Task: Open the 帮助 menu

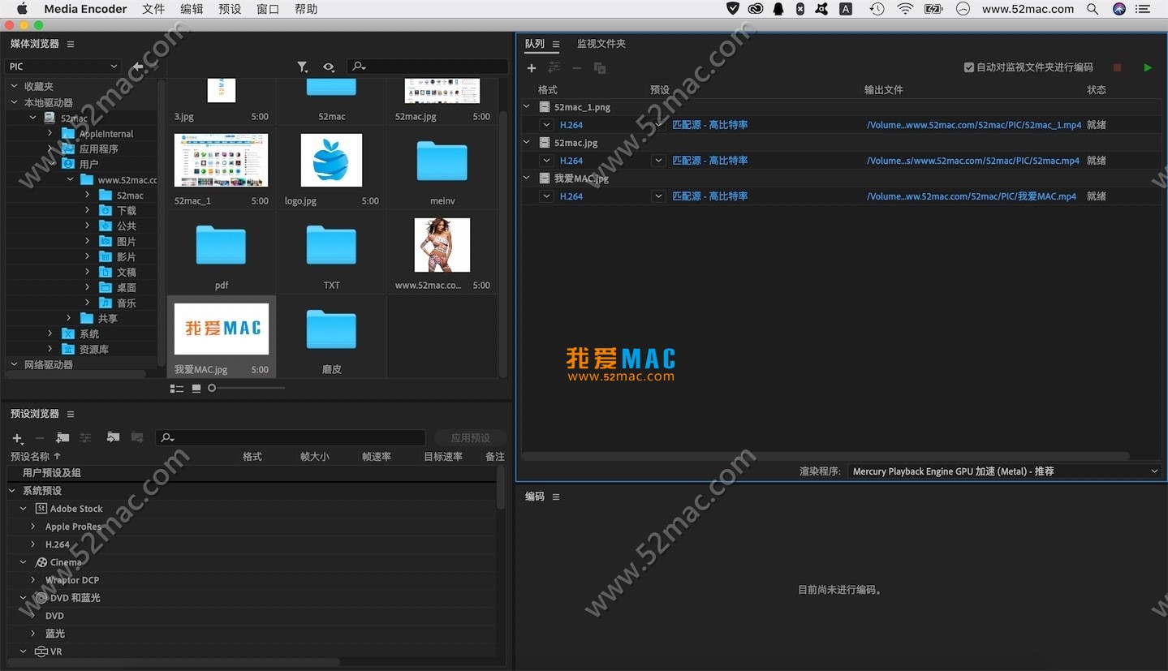Action: click(x=306, y=9)
